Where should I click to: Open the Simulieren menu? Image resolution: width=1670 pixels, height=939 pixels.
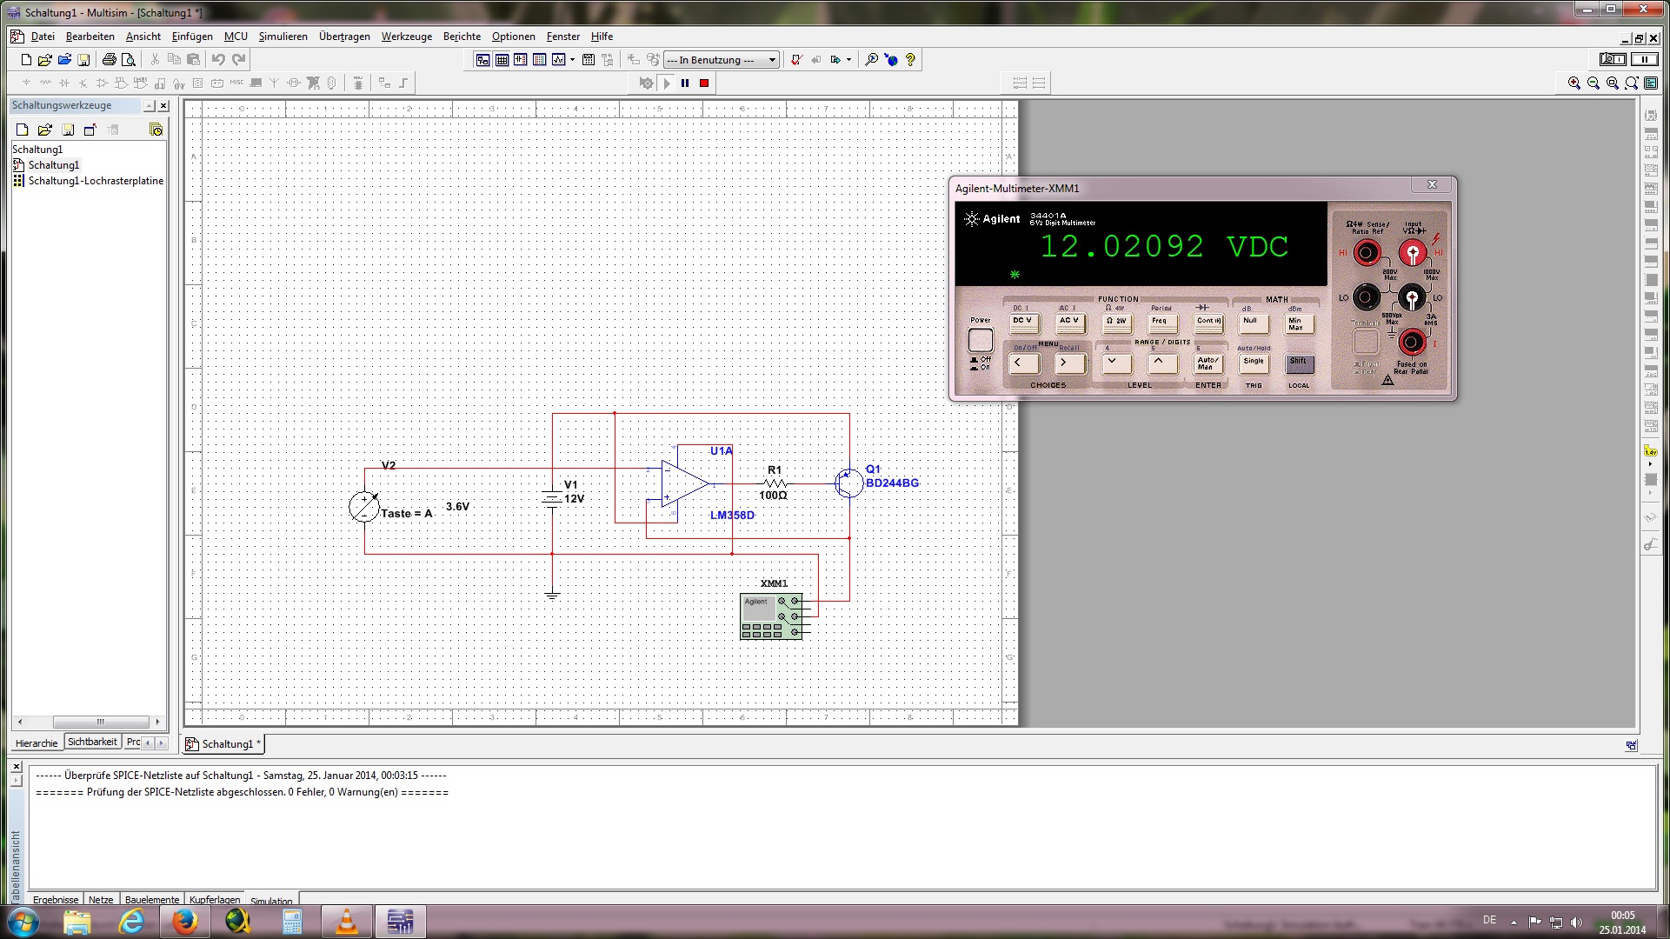pyautogui.click(x=283, y=37)
